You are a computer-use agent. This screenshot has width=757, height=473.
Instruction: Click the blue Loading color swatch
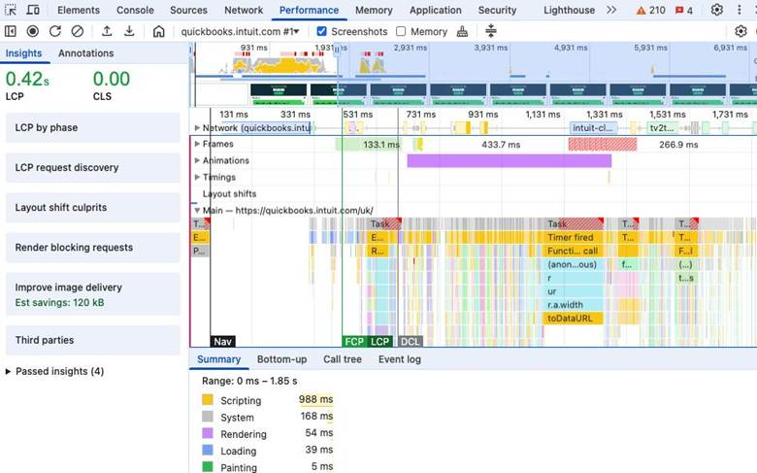point(208,451)
